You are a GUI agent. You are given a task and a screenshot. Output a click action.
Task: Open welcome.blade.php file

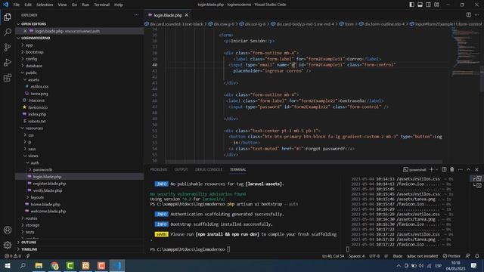48,212
